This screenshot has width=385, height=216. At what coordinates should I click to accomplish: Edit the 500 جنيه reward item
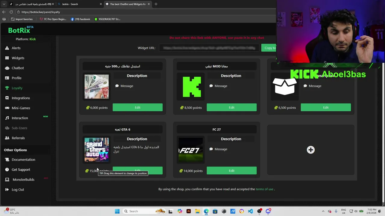(x=137, y=107)
